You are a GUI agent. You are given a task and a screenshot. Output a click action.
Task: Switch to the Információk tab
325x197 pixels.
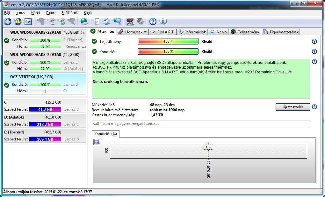tap(192, 32)
